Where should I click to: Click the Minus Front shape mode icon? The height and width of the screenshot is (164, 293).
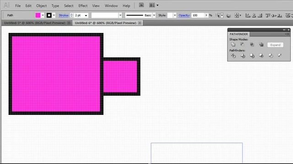click(x=242, y=45)
